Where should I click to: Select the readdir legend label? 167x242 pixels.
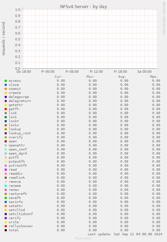[x=16, y=173]
